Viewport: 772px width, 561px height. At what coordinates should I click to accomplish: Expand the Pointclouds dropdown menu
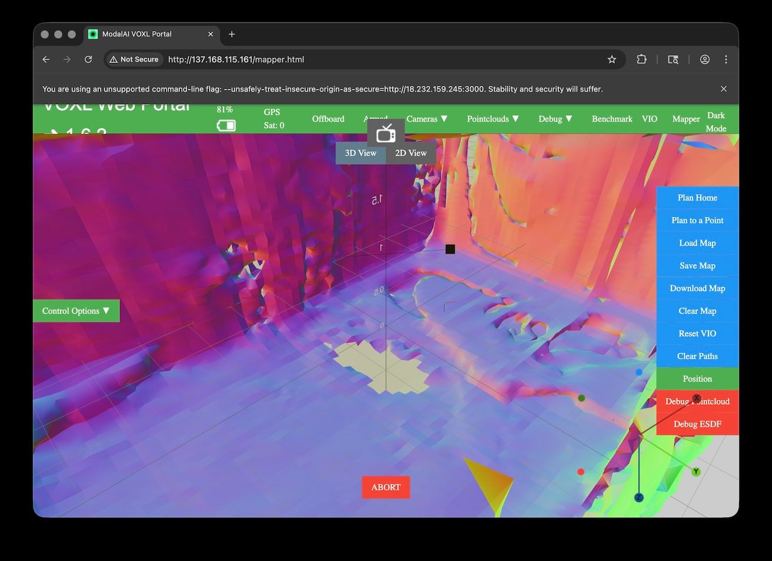493,119
